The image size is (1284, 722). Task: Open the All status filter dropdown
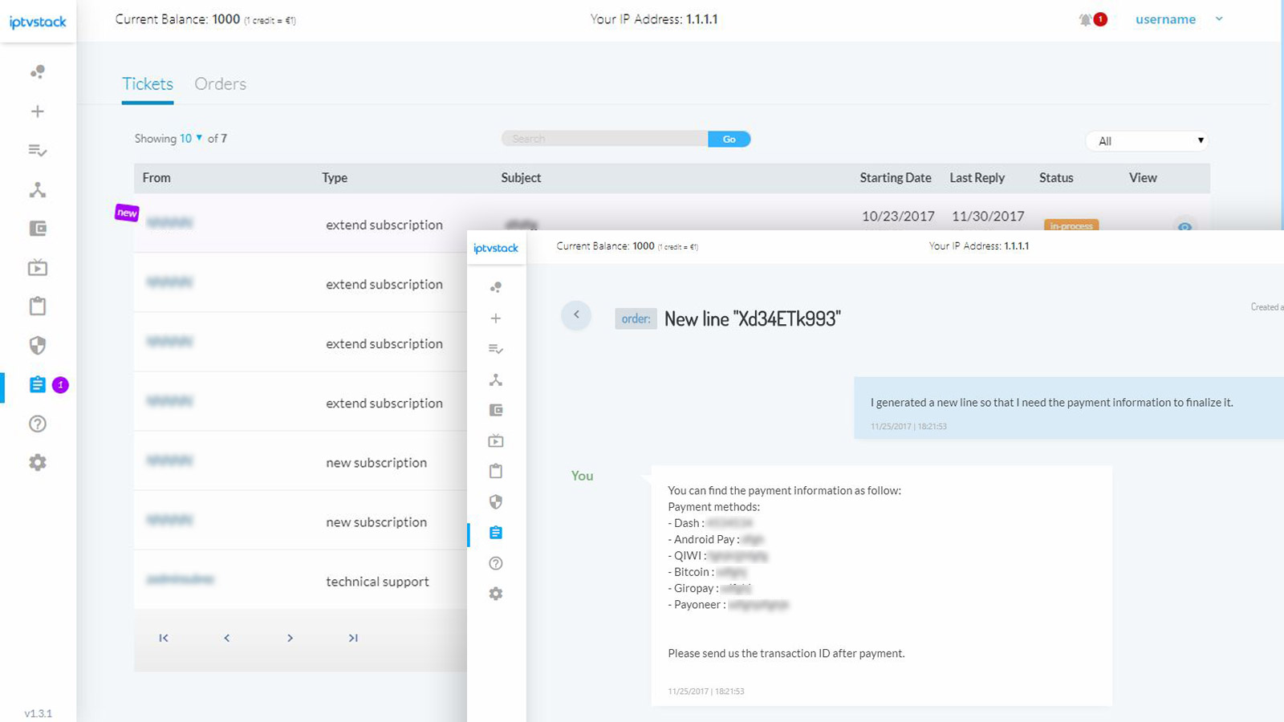click(1148, 140)
